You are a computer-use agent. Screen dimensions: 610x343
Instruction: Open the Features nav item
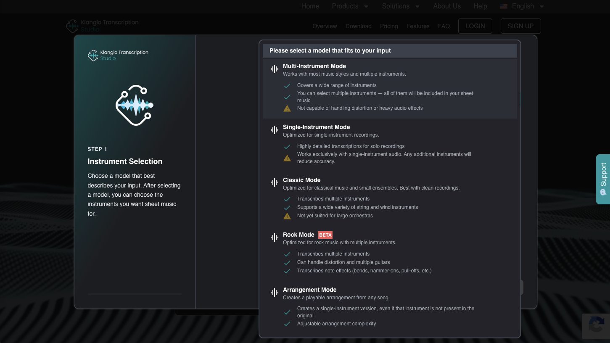point(418,26)
